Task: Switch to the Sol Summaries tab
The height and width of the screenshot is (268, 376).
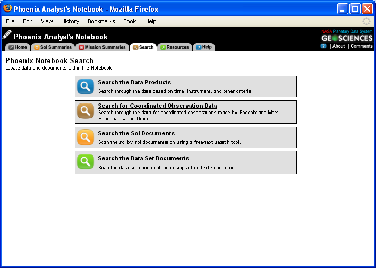Action: tap(53, 47)
